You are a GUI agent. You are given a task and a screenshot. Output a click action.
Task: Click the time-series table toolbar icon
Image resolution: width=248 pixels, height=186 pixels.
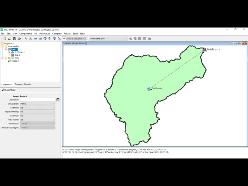tap(149, 39)
